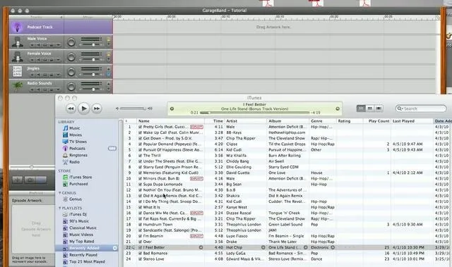Viewport: 452px width, 267px height.
Task: Sort songs by Artist column
Action: tap(245, 121)
